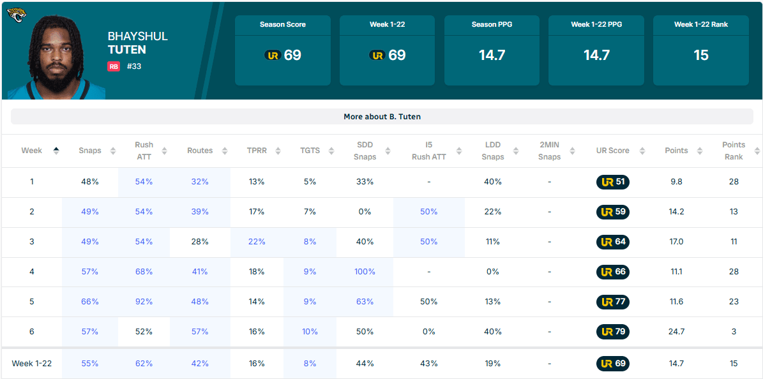Select the Season PPG card

point(492,50)
